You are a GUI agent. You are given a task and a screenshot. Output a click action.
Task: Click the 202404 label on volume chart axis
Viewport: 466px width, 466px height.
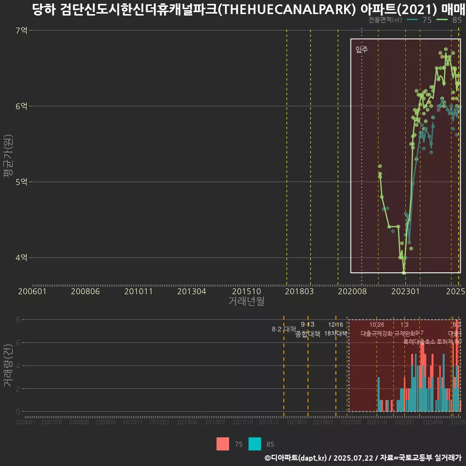(x=433, y=422)
